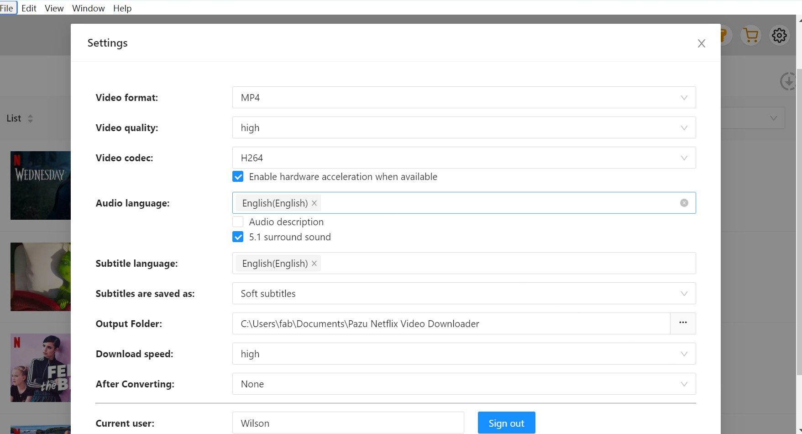Close the Settings dialog with X
The height and width of the screenshot is (434, 802).
pos(702,43)
